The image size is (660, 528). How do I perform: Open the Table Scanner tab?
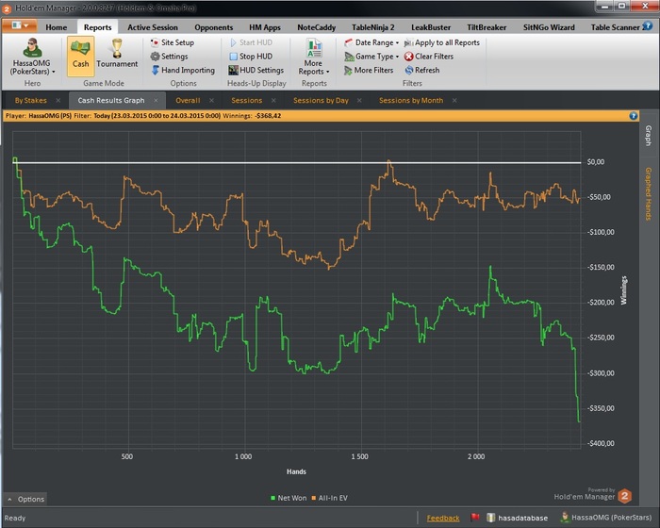[x=615, y=27]
